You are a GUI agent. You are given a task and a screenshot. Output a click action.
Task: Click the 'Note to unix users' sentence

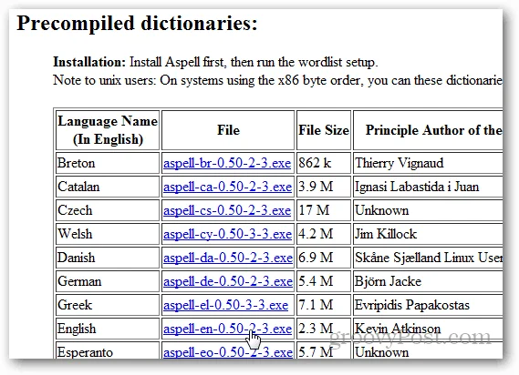pyautogui.click(x=277, y=80)
